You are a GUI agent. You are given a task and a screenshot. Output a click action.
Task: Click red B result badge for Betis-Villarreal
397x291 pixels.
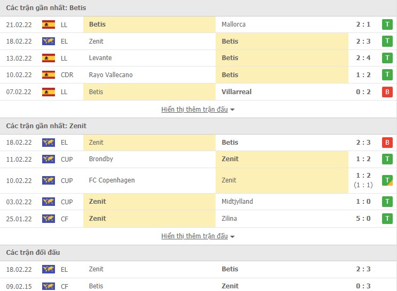(387, 92)
